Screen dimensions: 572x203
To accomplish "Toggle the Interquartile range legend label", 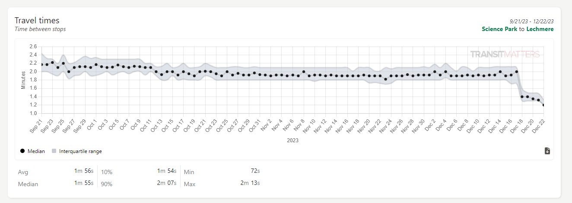I will 80,151.
